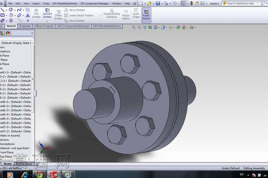Expand the Convert Entities dropdown arrow

pos(47,21)
